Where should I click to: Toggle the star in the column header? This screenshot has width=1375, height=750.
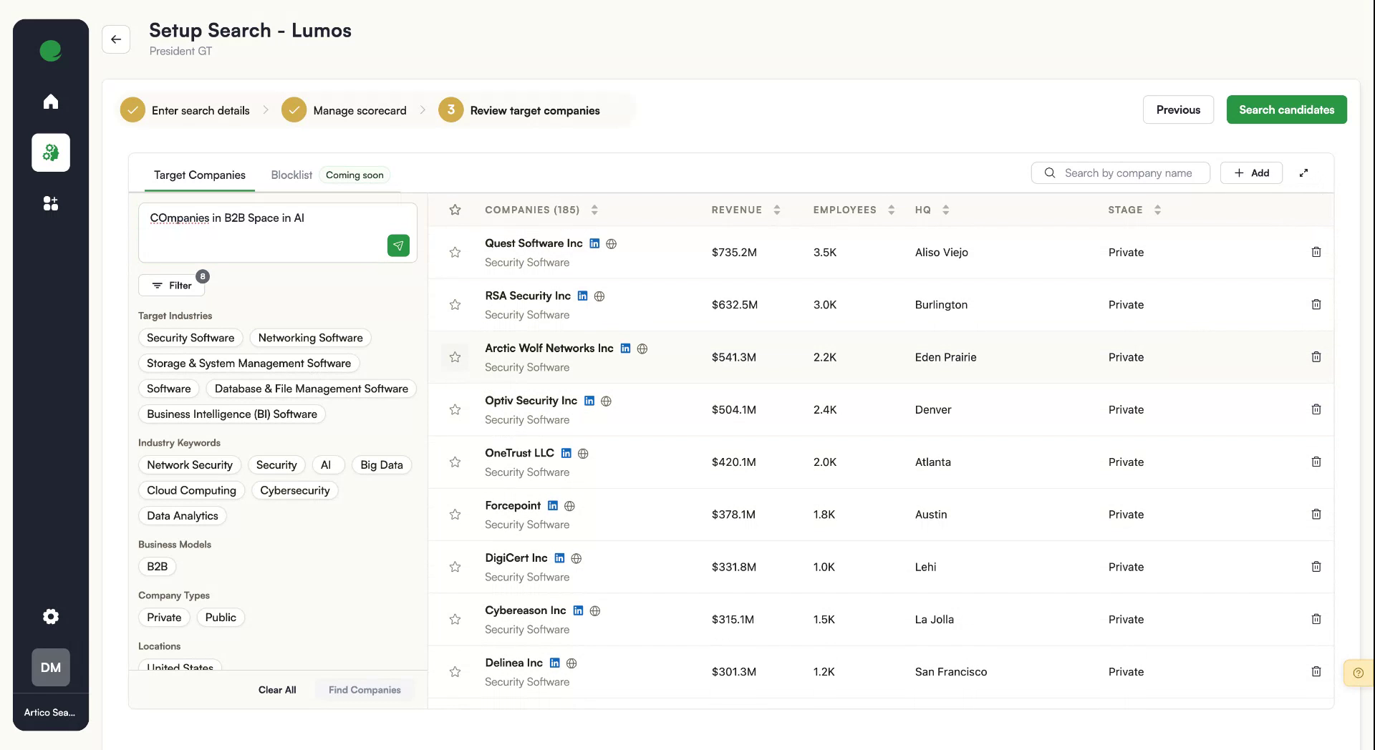tap(455, 210)
